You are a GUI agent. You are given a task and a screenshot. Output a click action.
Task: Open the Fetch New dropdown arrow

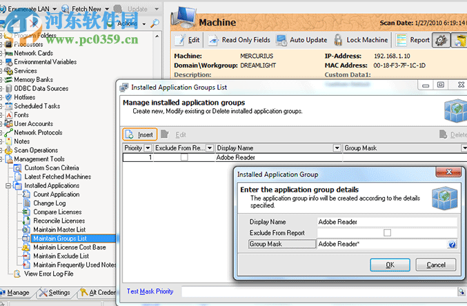(x=107, y=9)
